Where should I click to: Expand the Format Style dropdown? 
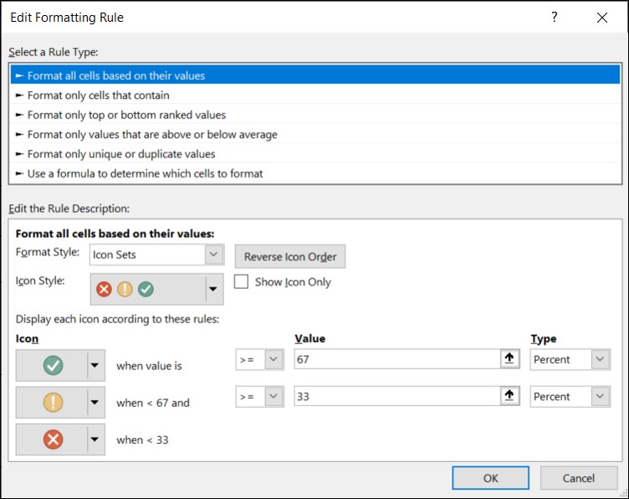coord(214,254)
